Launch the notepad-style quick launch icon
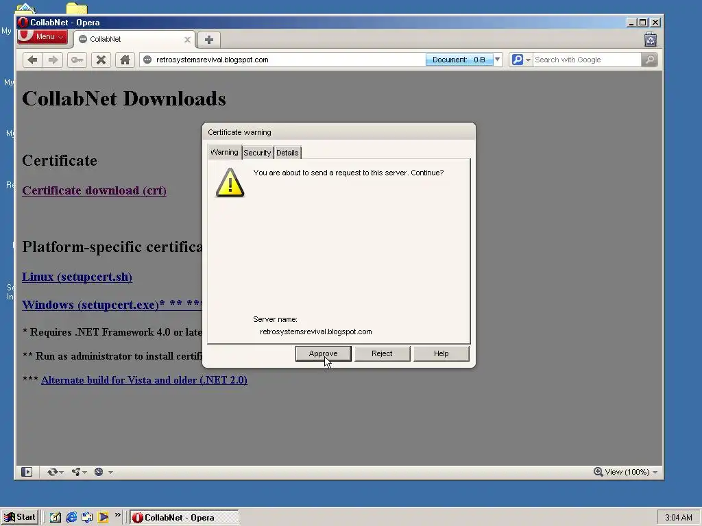Viewport: 702px width, 526px height. (55, 518)
